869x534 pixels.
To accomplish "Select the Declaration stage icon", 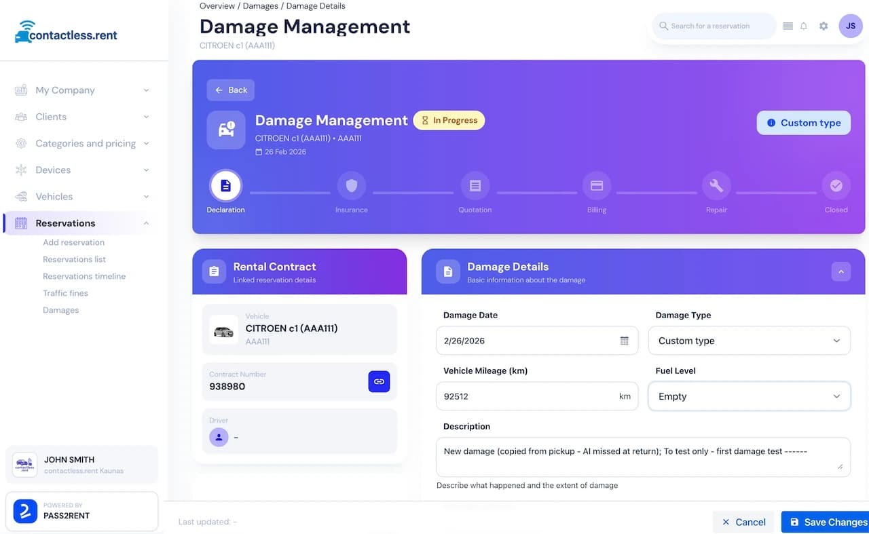I will [x=225, y=185].
